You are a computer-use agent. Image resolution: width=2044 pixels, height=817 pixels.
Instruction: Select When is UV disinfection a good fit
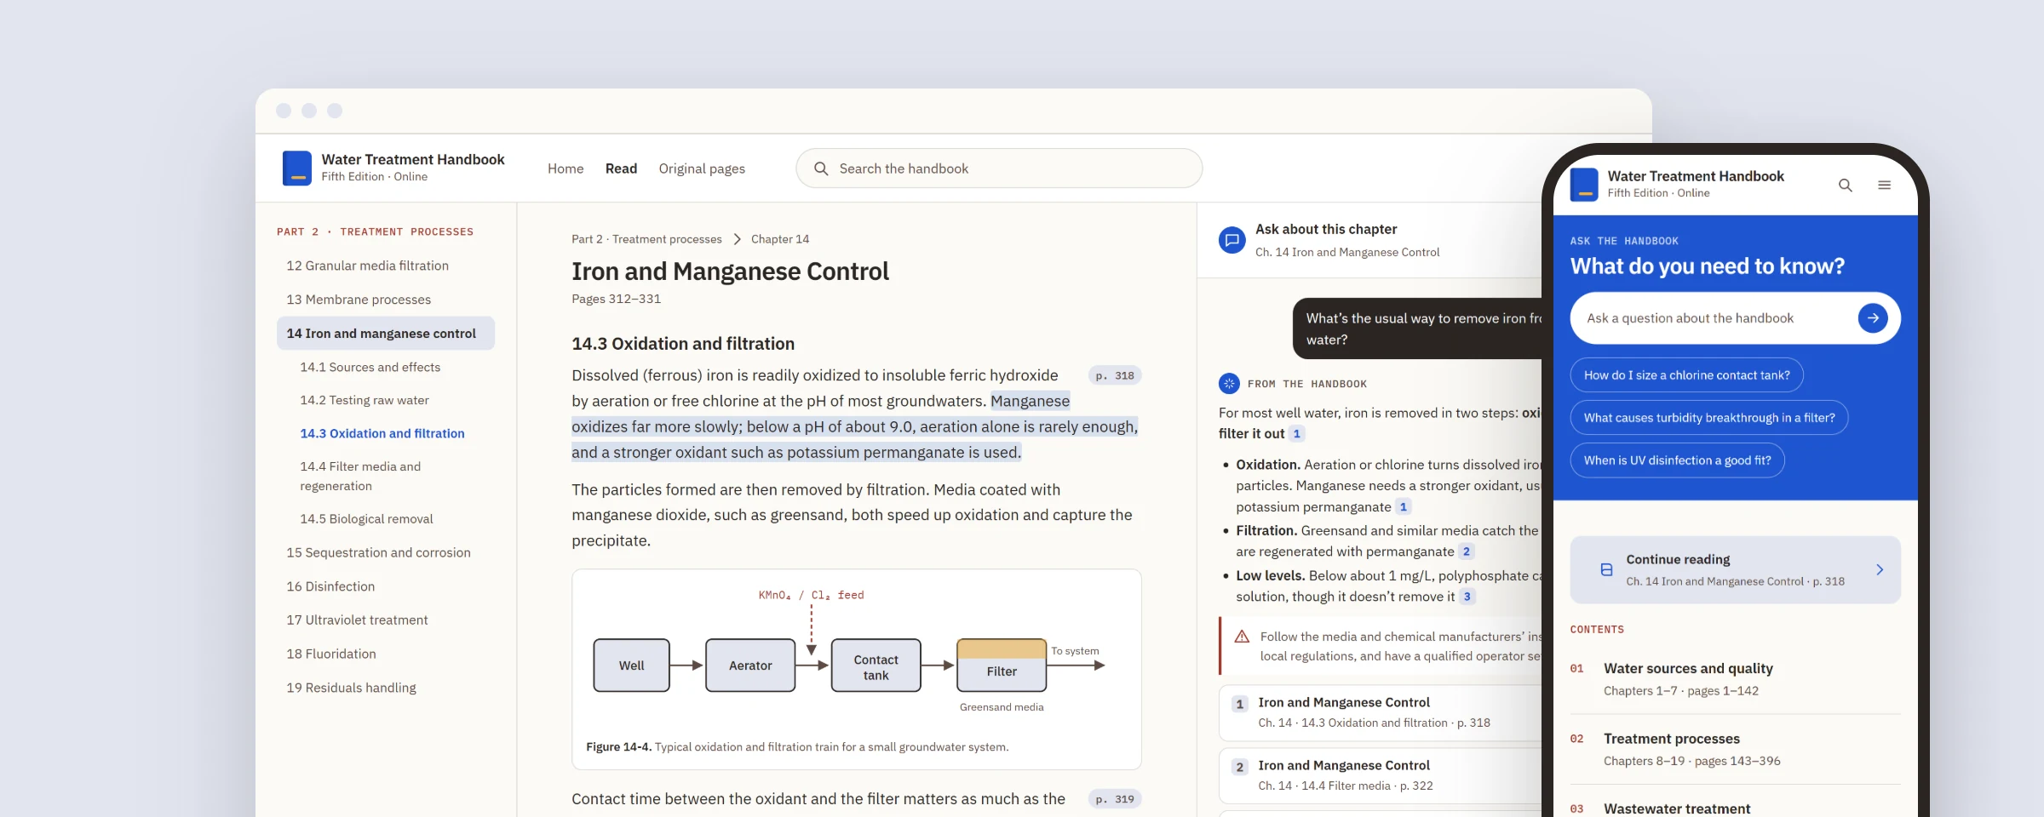[1677, 460]
